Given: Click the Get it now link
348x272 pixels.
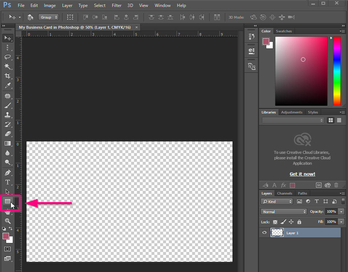Looking at the screenshot, I should 302,174.
